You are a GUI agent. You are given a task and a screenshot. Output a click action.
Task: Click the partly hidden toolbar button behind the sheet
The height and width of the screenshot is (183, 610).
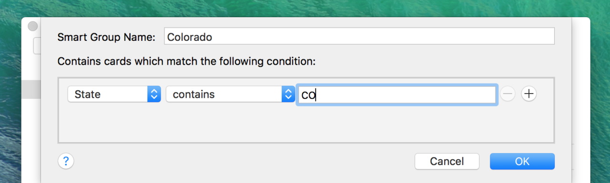pos(36,46)
